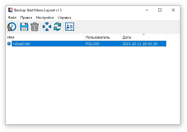Click the restore backup clock icon
187x132 pixels.
[x=12, y=27]
